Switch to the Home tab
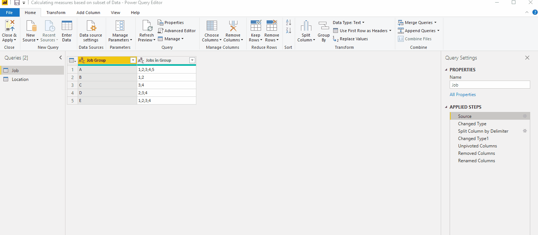This screenshot has width=538, height=235. click(x=30, y=13)
